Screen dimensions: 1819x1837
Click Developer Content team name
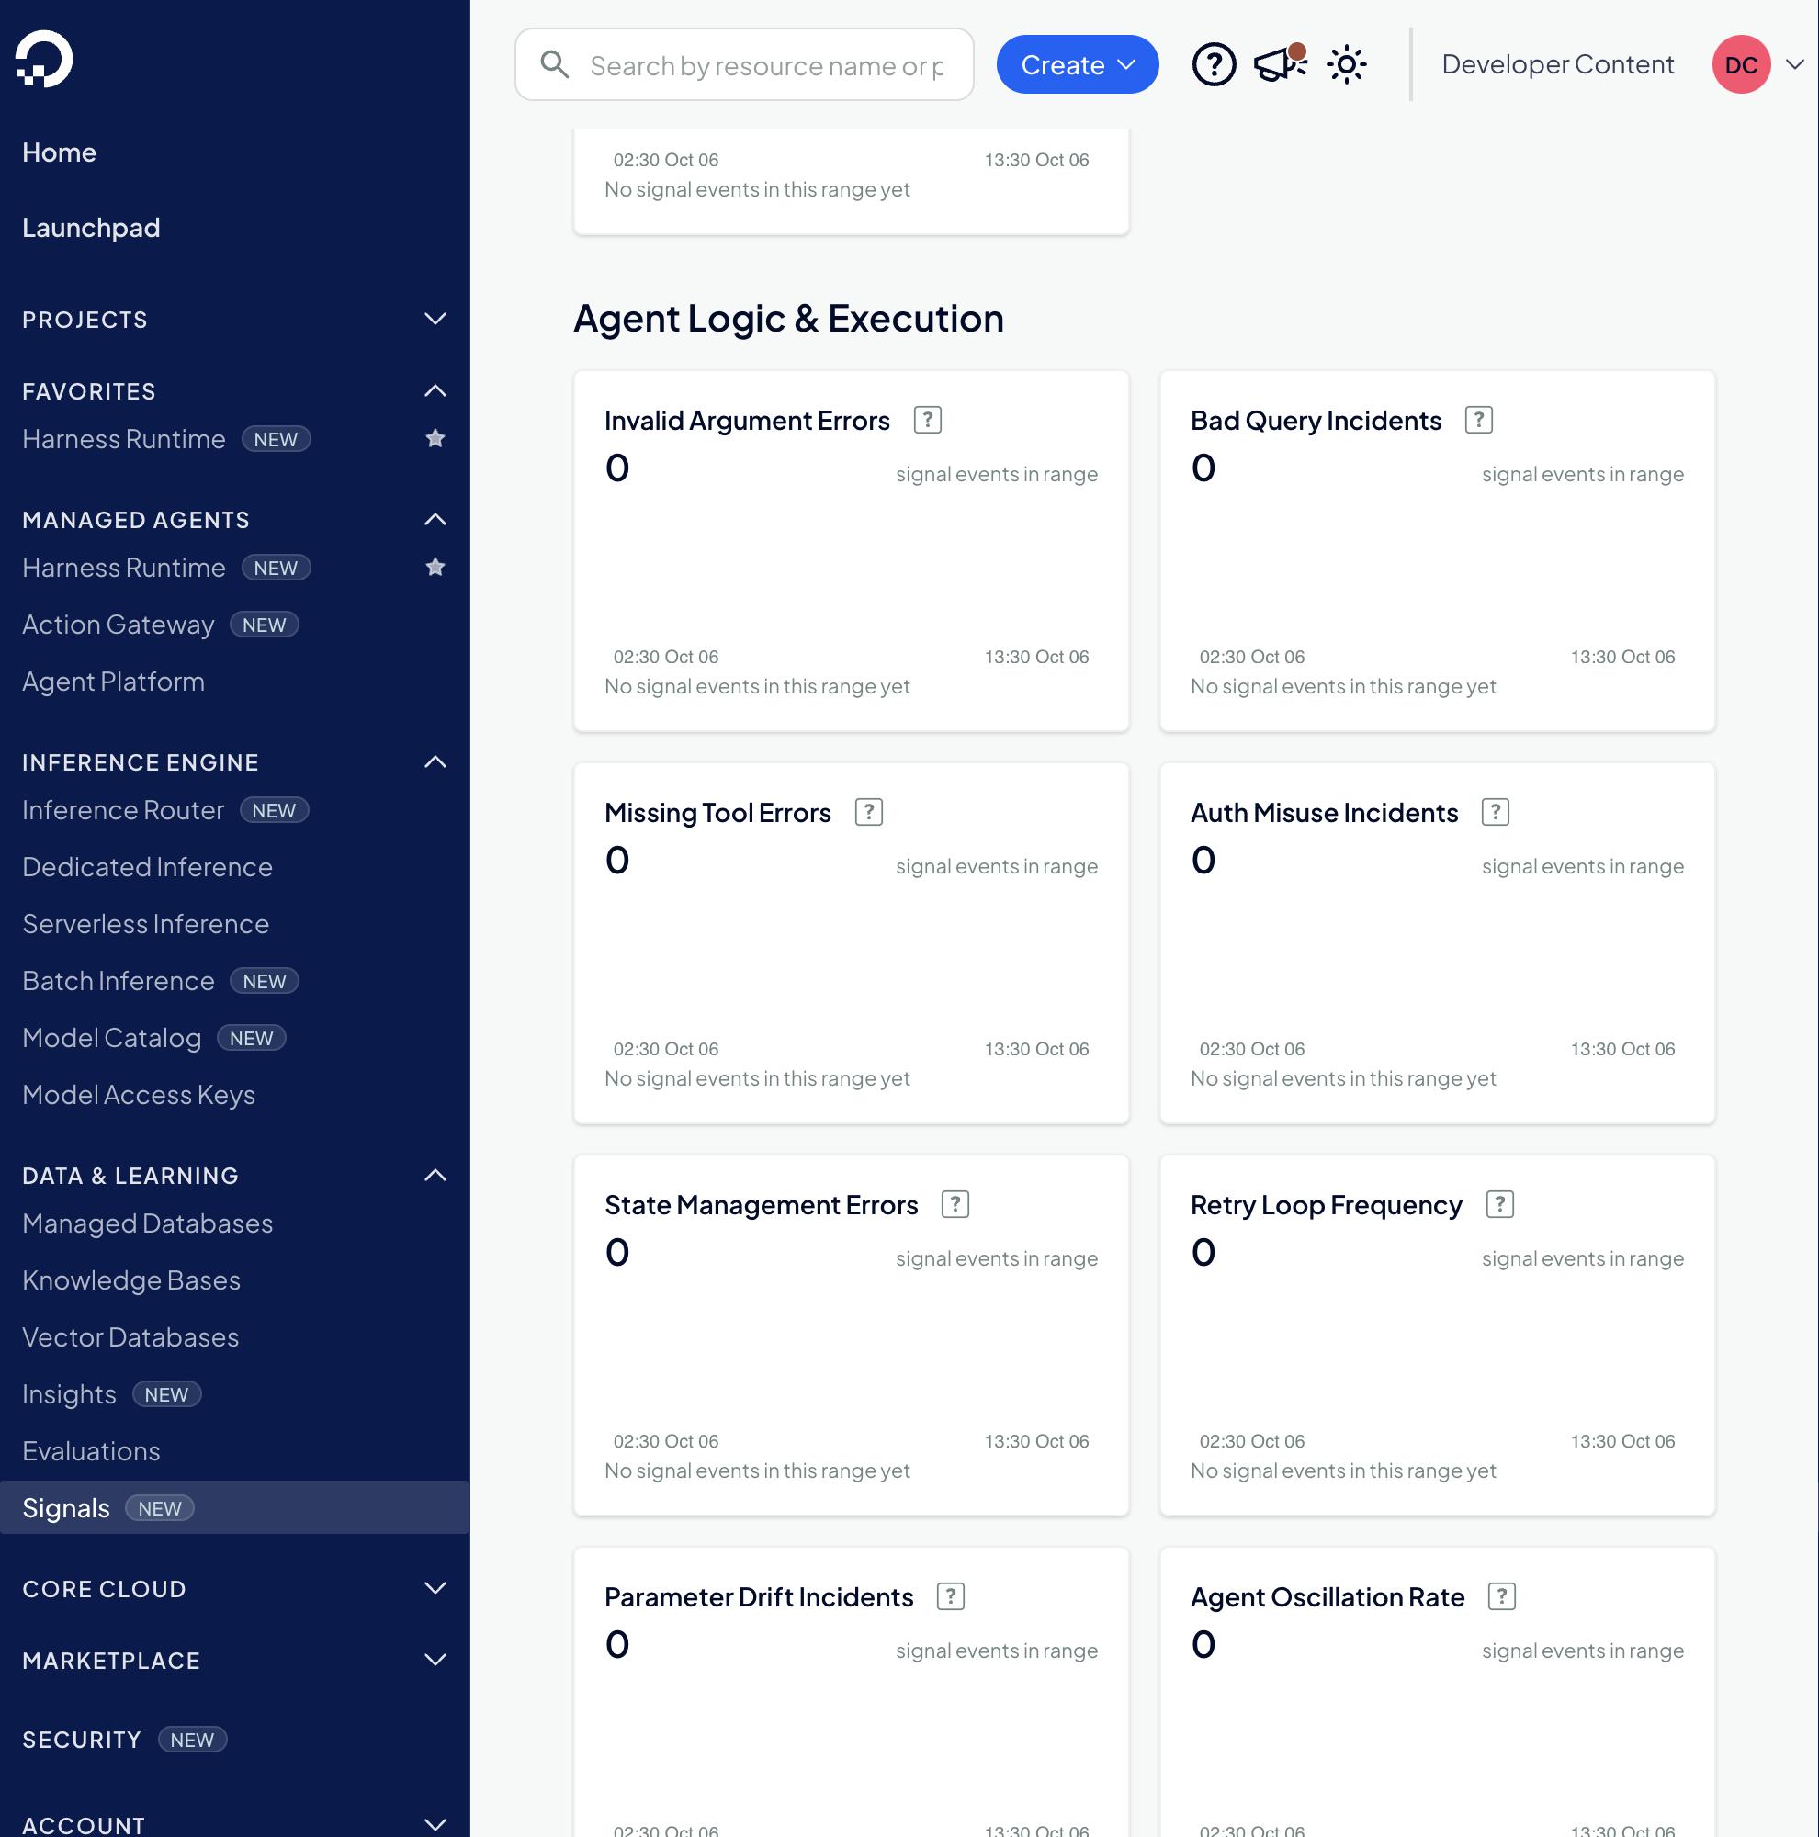(1557, 64)
